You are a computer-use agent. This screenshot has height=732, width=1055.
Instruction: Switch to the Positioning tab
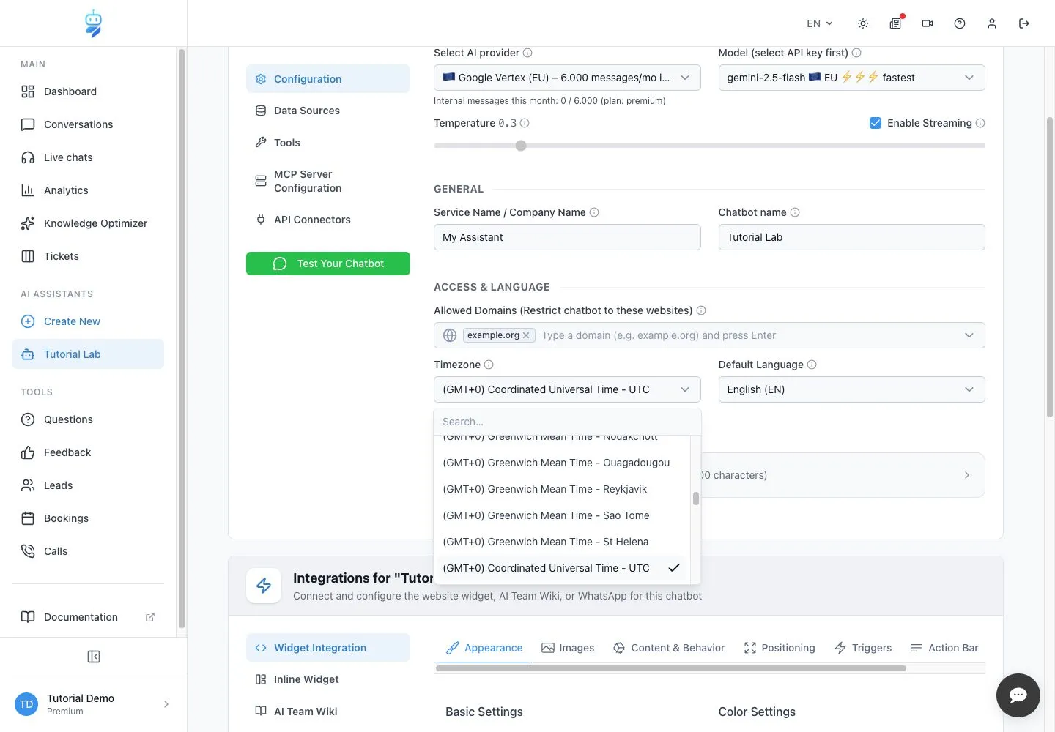[780, 648]
